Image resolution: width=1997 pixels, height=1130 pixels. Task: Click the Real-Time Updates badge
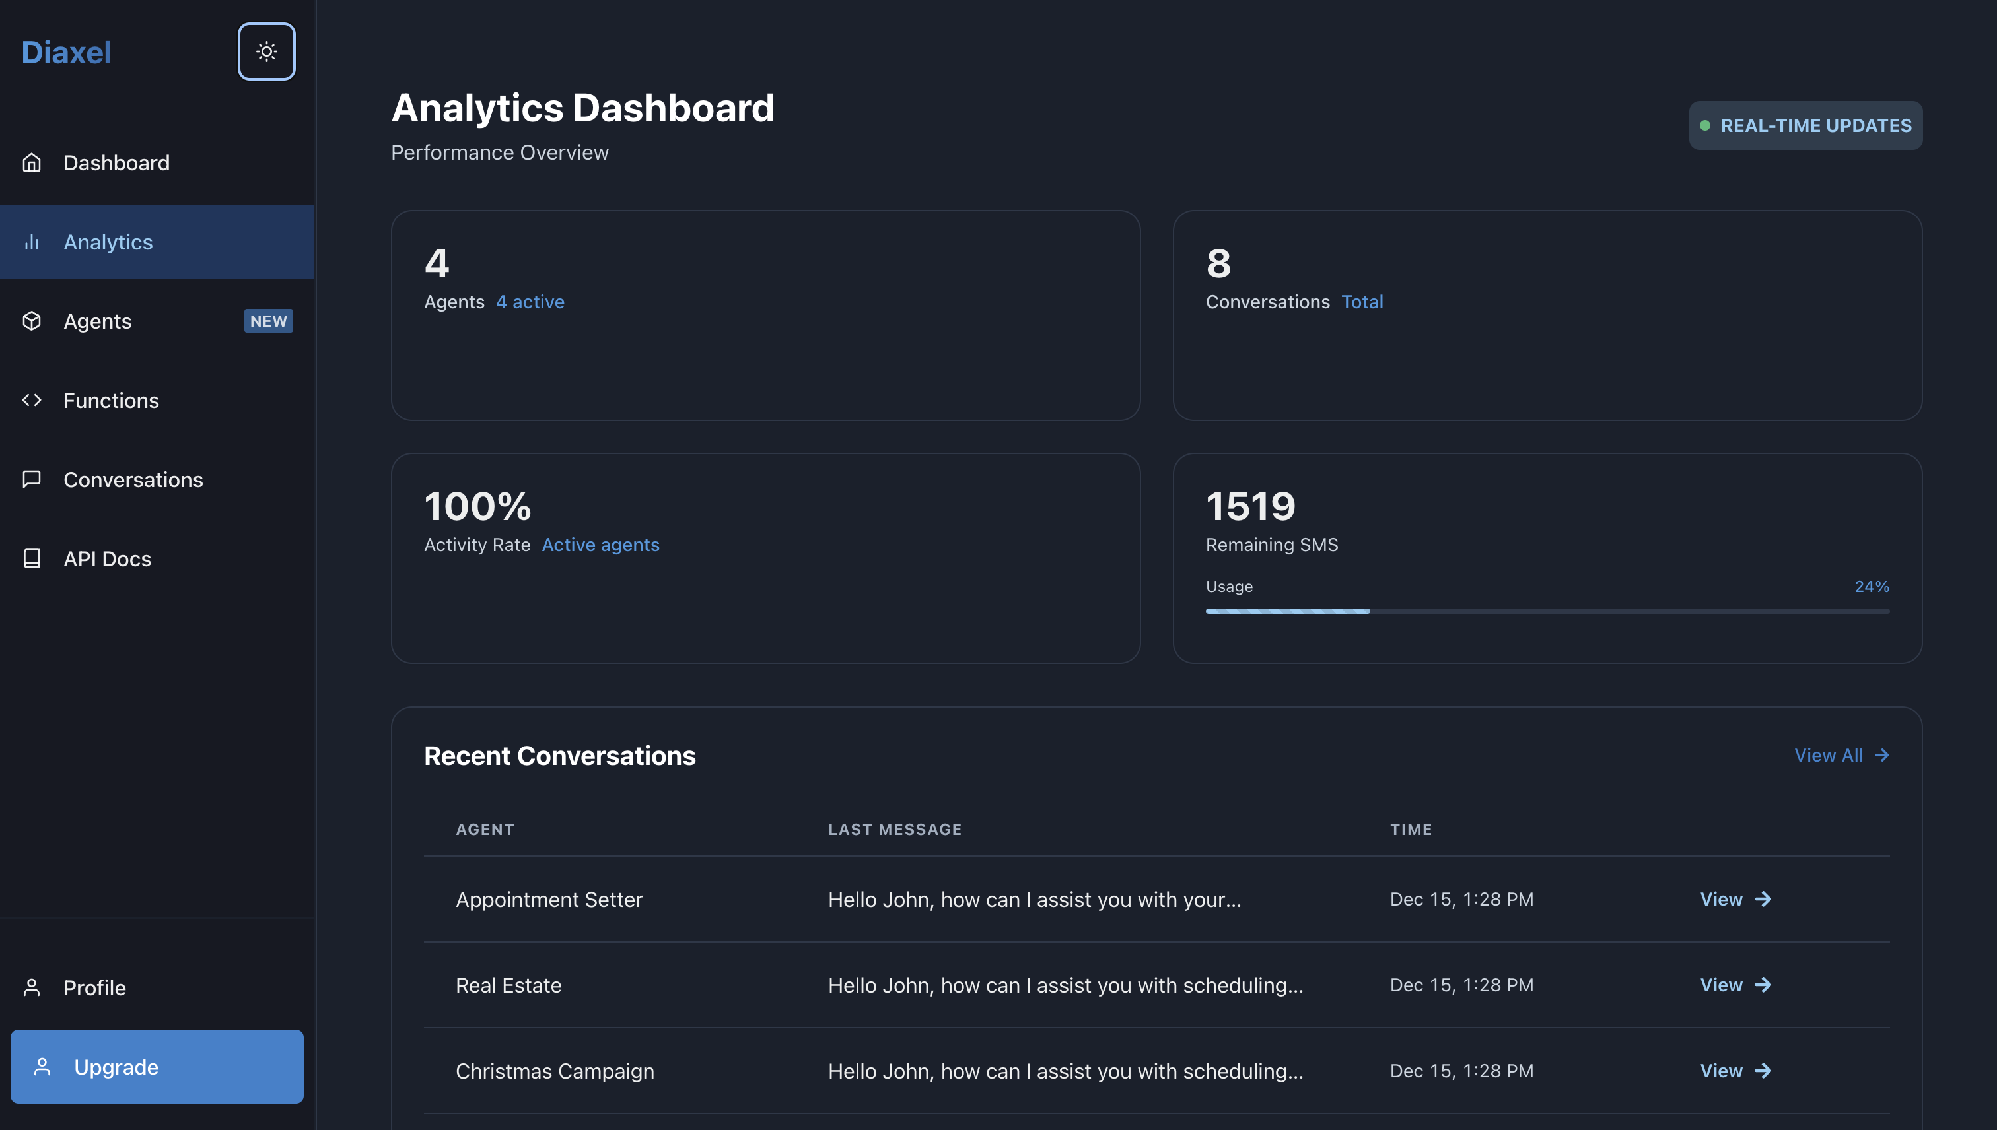tap(1805, 125)
